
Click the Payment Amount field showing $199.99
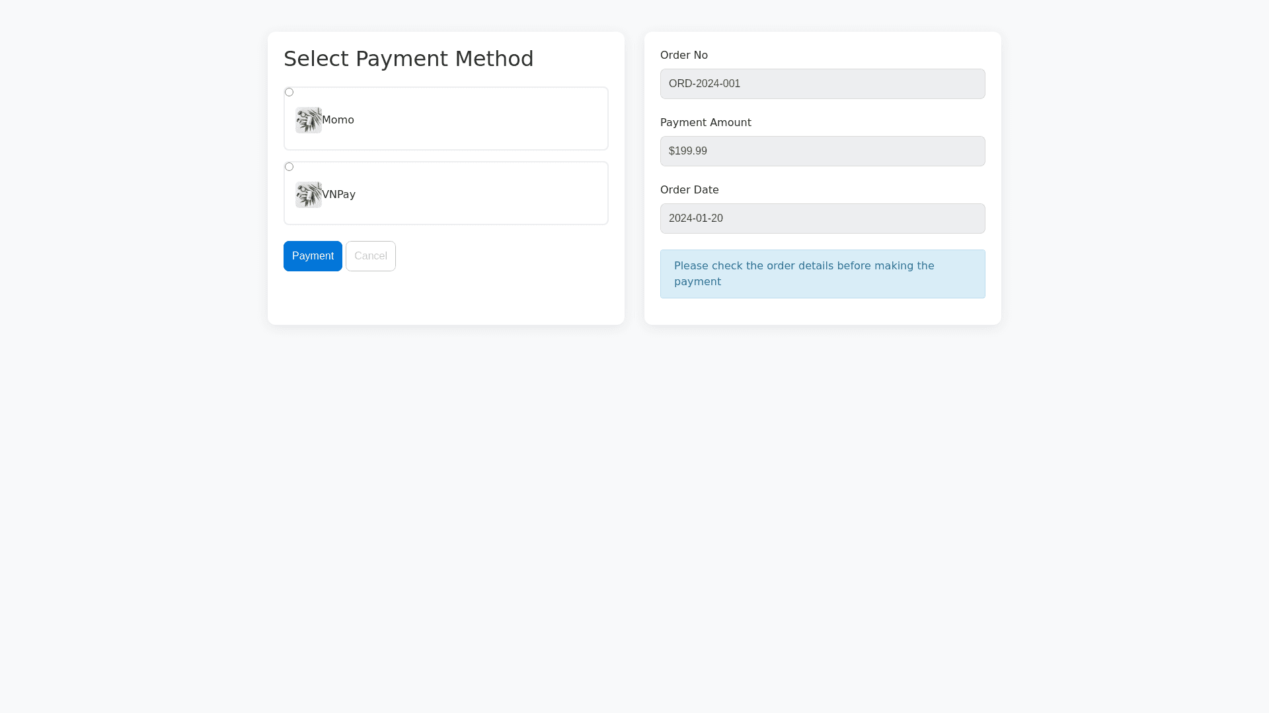[x=822, y=151]
